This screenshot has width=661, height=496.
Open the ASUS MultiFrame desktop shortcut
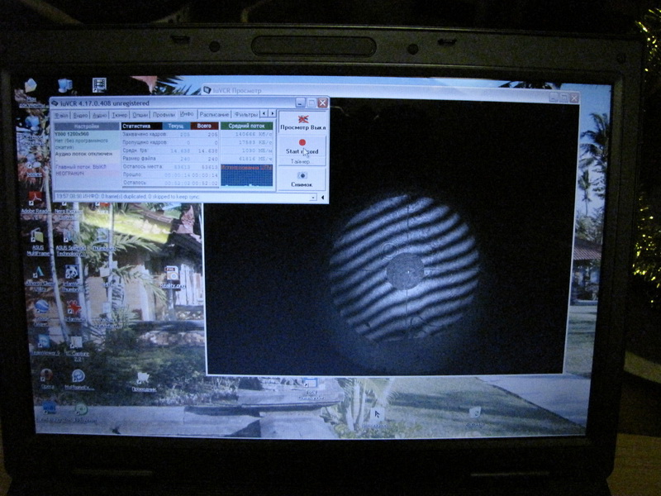pyautogui.click(x=37, y=241)
